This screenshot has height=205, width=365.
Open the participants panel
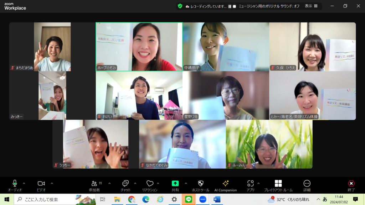[94, 184]
